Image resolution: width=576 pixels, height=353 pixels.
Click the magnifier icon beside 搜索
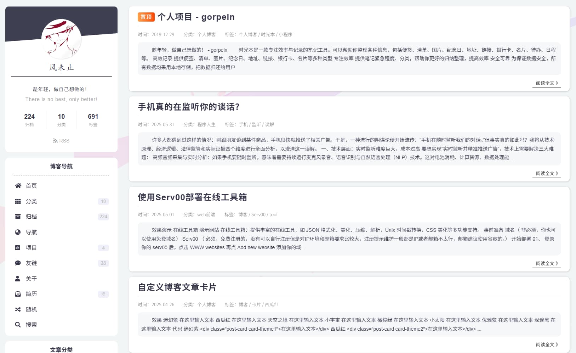[x=18, y=325]
